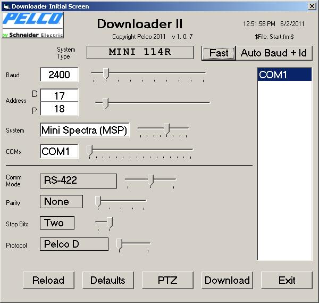Click the Auto Baud + Id button
This screenshot has height=303, width=319.
274,53
